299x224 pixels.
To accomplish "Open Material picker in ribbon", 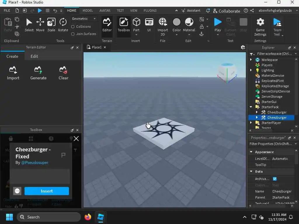I will pos(189,25).
